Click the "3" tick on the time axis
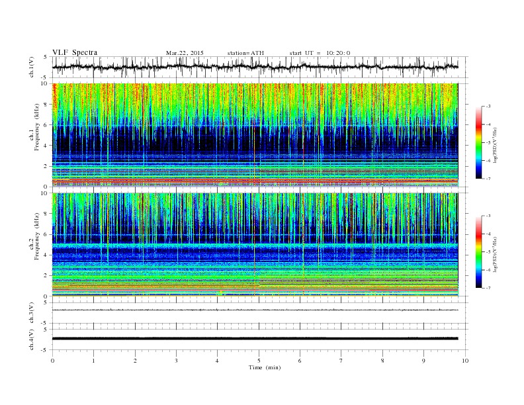524x405 pixels. click(176, 361)
